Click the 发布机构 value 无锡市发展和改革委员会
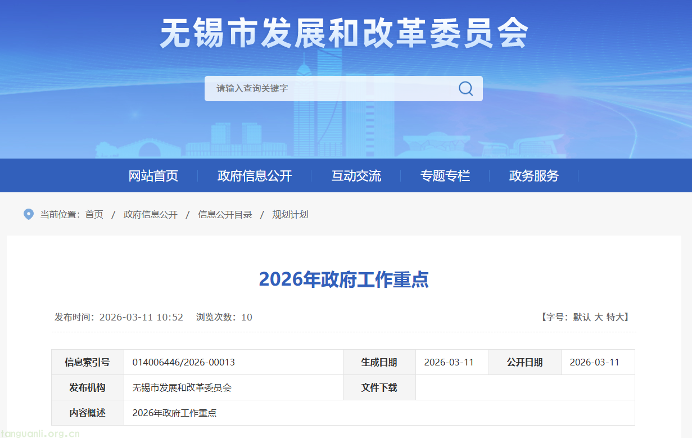The width and height of the screenshot is (692, 438). [182, 387]
